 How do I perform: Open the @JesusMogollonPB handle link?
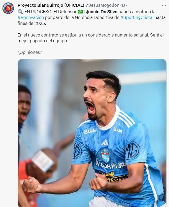pos(105,5)
